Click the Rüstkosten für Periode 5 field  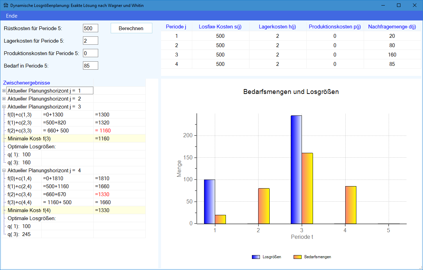(90, 28)
